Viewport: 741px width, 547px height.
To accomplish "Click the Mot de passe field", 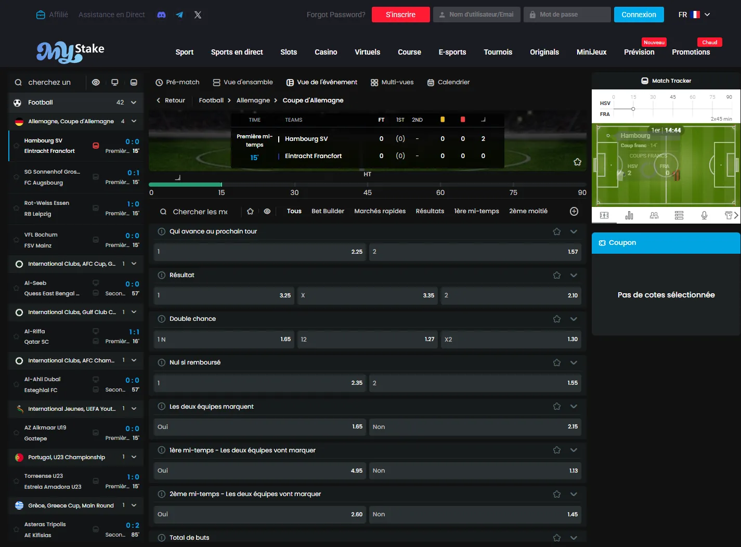I will (567, 15).
